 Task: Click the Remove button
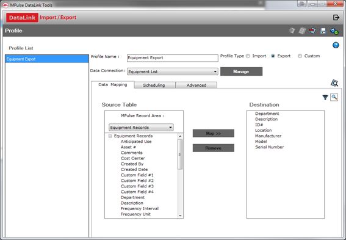point(213,148)
